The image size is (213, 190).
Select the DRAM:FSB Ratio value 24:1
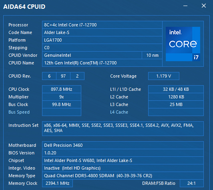192,183
